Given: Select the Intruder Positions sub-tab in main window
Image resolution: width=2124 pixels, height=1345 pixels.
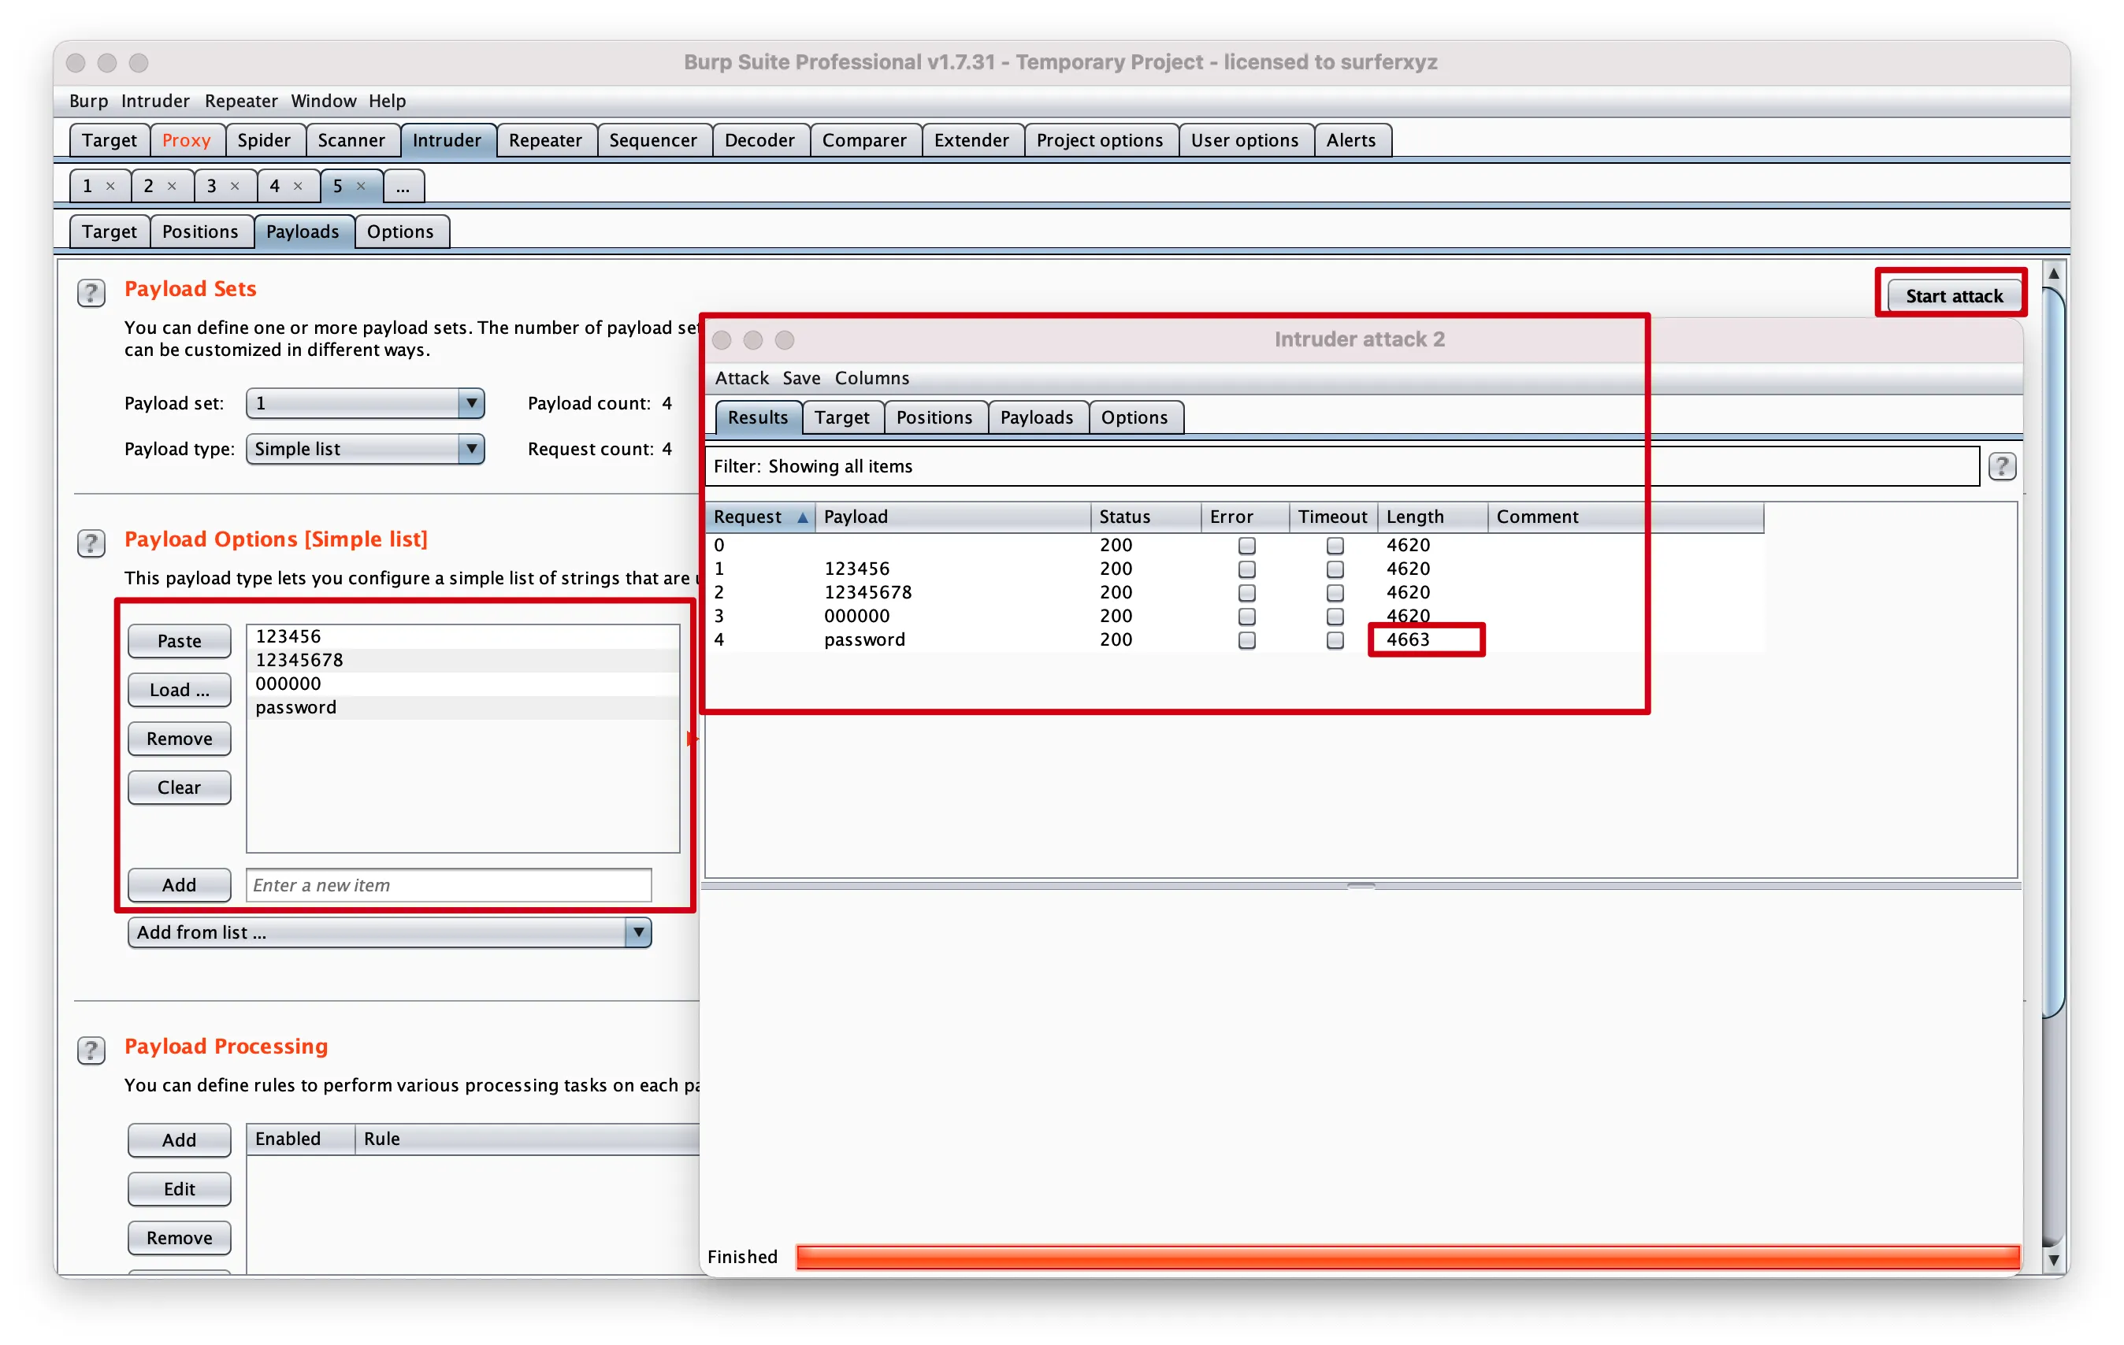Looking at the screenshot, I should point(200,232).
